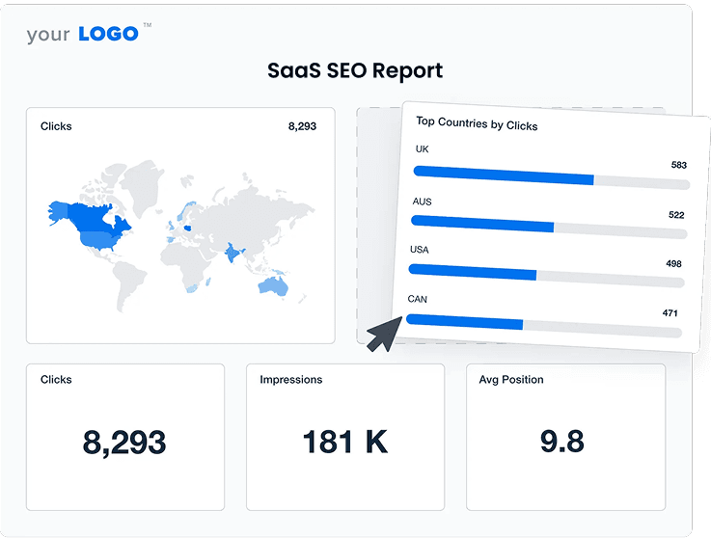This screenshot has width=711, height=538.
Task: Select the Avg Position 9.8 card
Action: (565, 437)
